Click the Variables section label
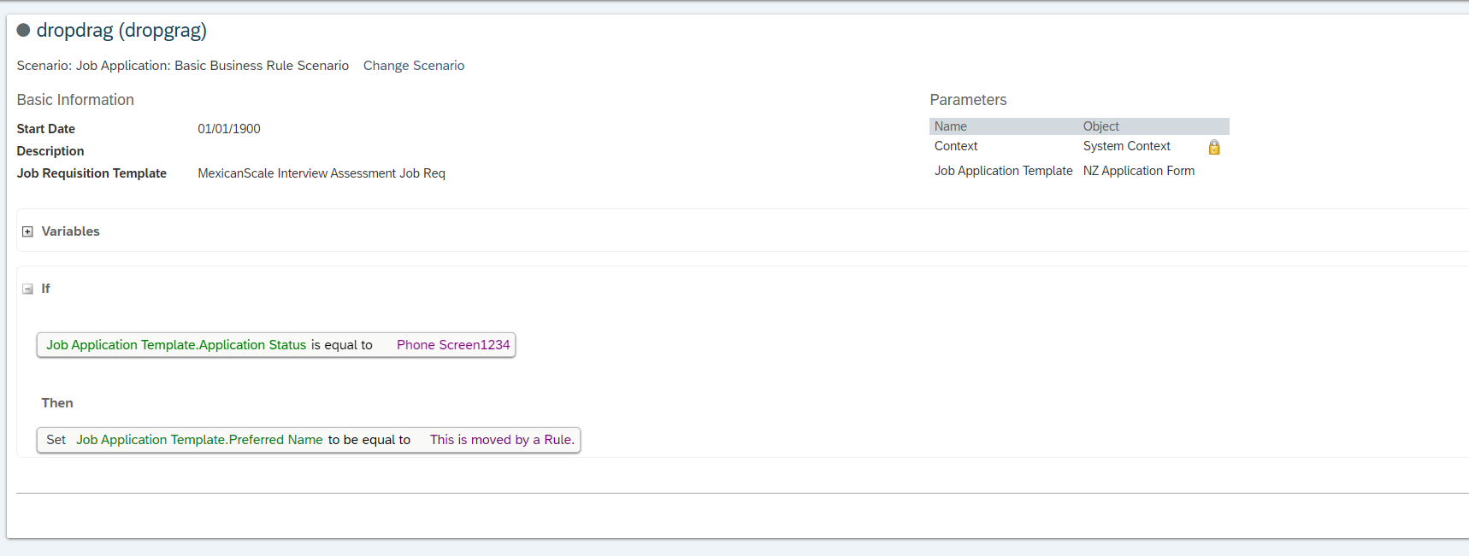This screenshot has height=556, width=1469. click(x=71, y=231)
